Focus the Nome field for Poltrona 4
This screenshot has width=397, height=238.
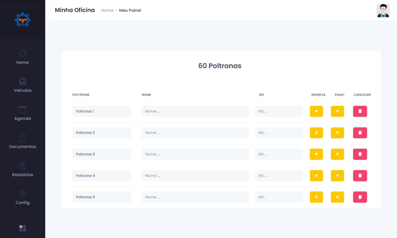coord(195,176)
